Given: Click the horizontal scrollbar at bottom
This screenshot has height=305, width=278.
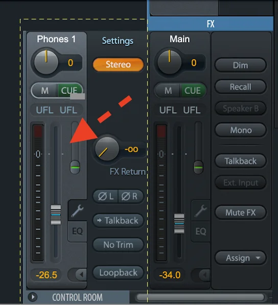Looking at the screenshot, I should click(x=200, y=297).
